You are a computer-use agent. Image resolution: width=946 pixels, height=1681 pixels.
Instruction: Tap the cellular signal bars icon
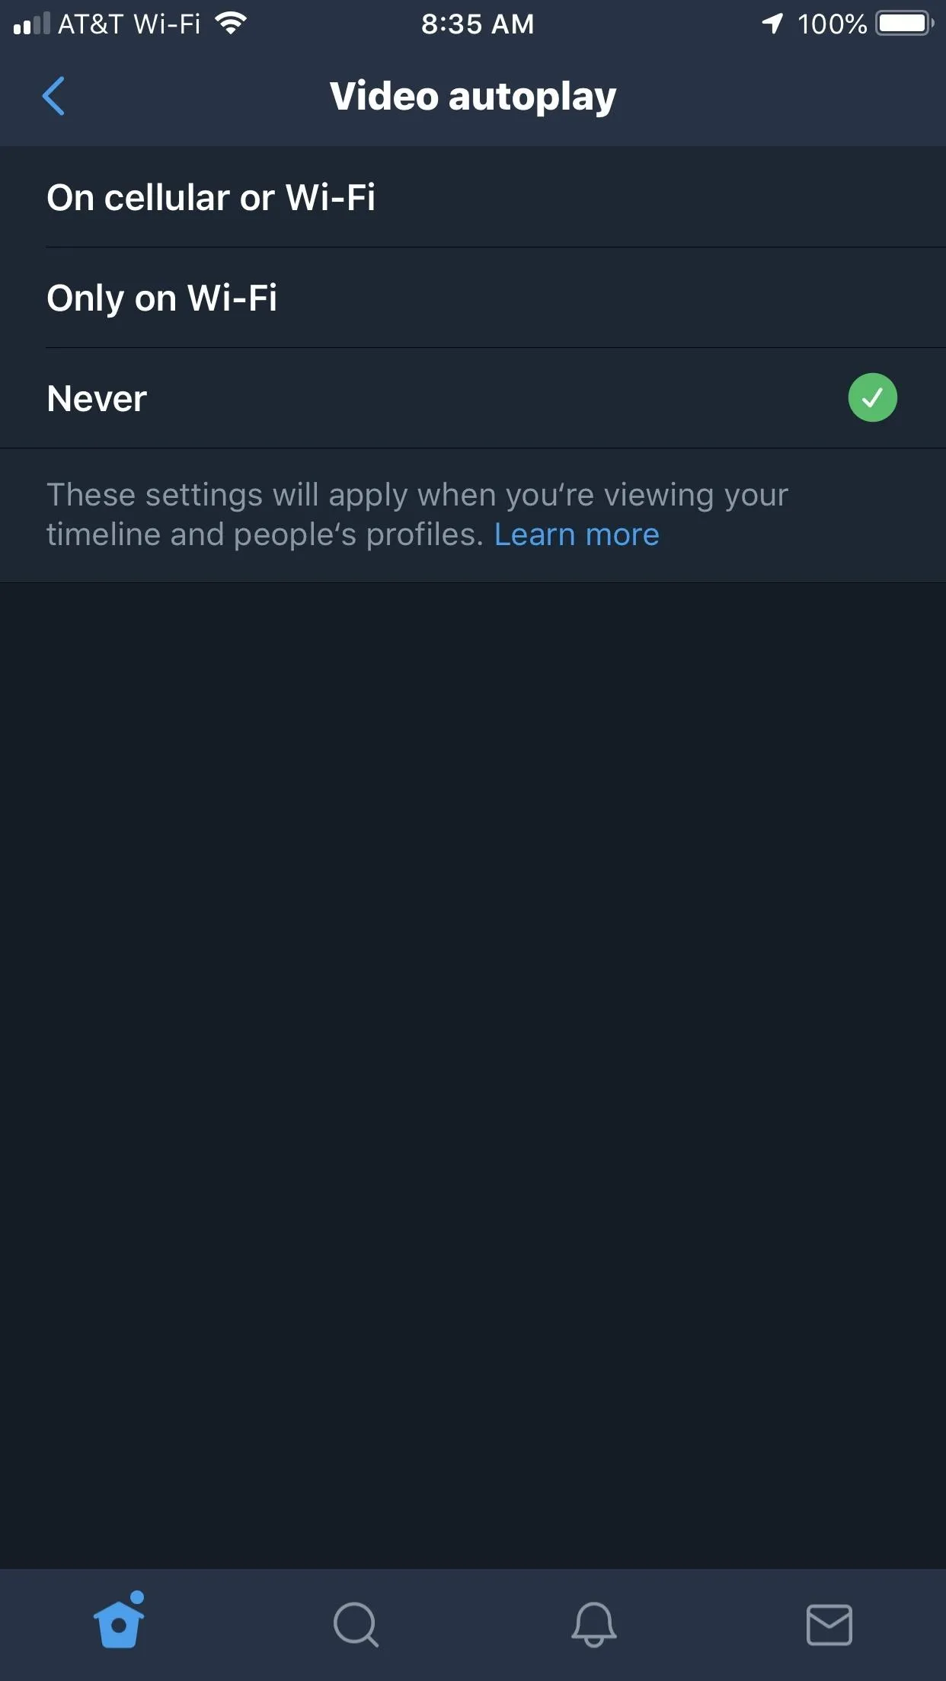coord(31,24)
